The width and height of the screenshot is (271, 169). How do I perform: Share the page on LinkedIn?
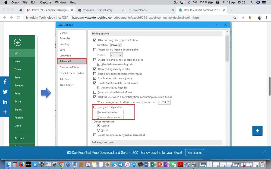(5, 102)
